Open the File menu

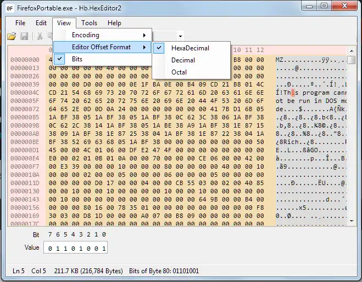tap(20, 23)
